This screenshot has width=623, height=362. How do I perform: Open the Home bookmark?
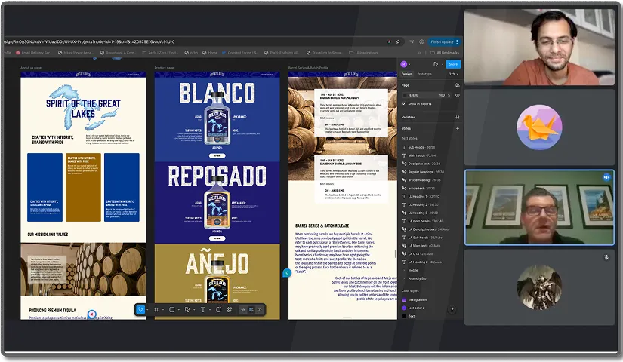[210, 52]
